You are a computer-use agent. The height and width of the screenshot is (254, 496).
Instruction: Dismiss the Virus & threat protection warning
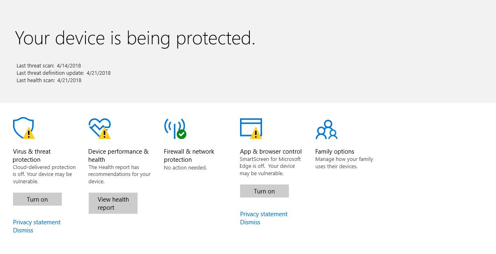point(23,230)
